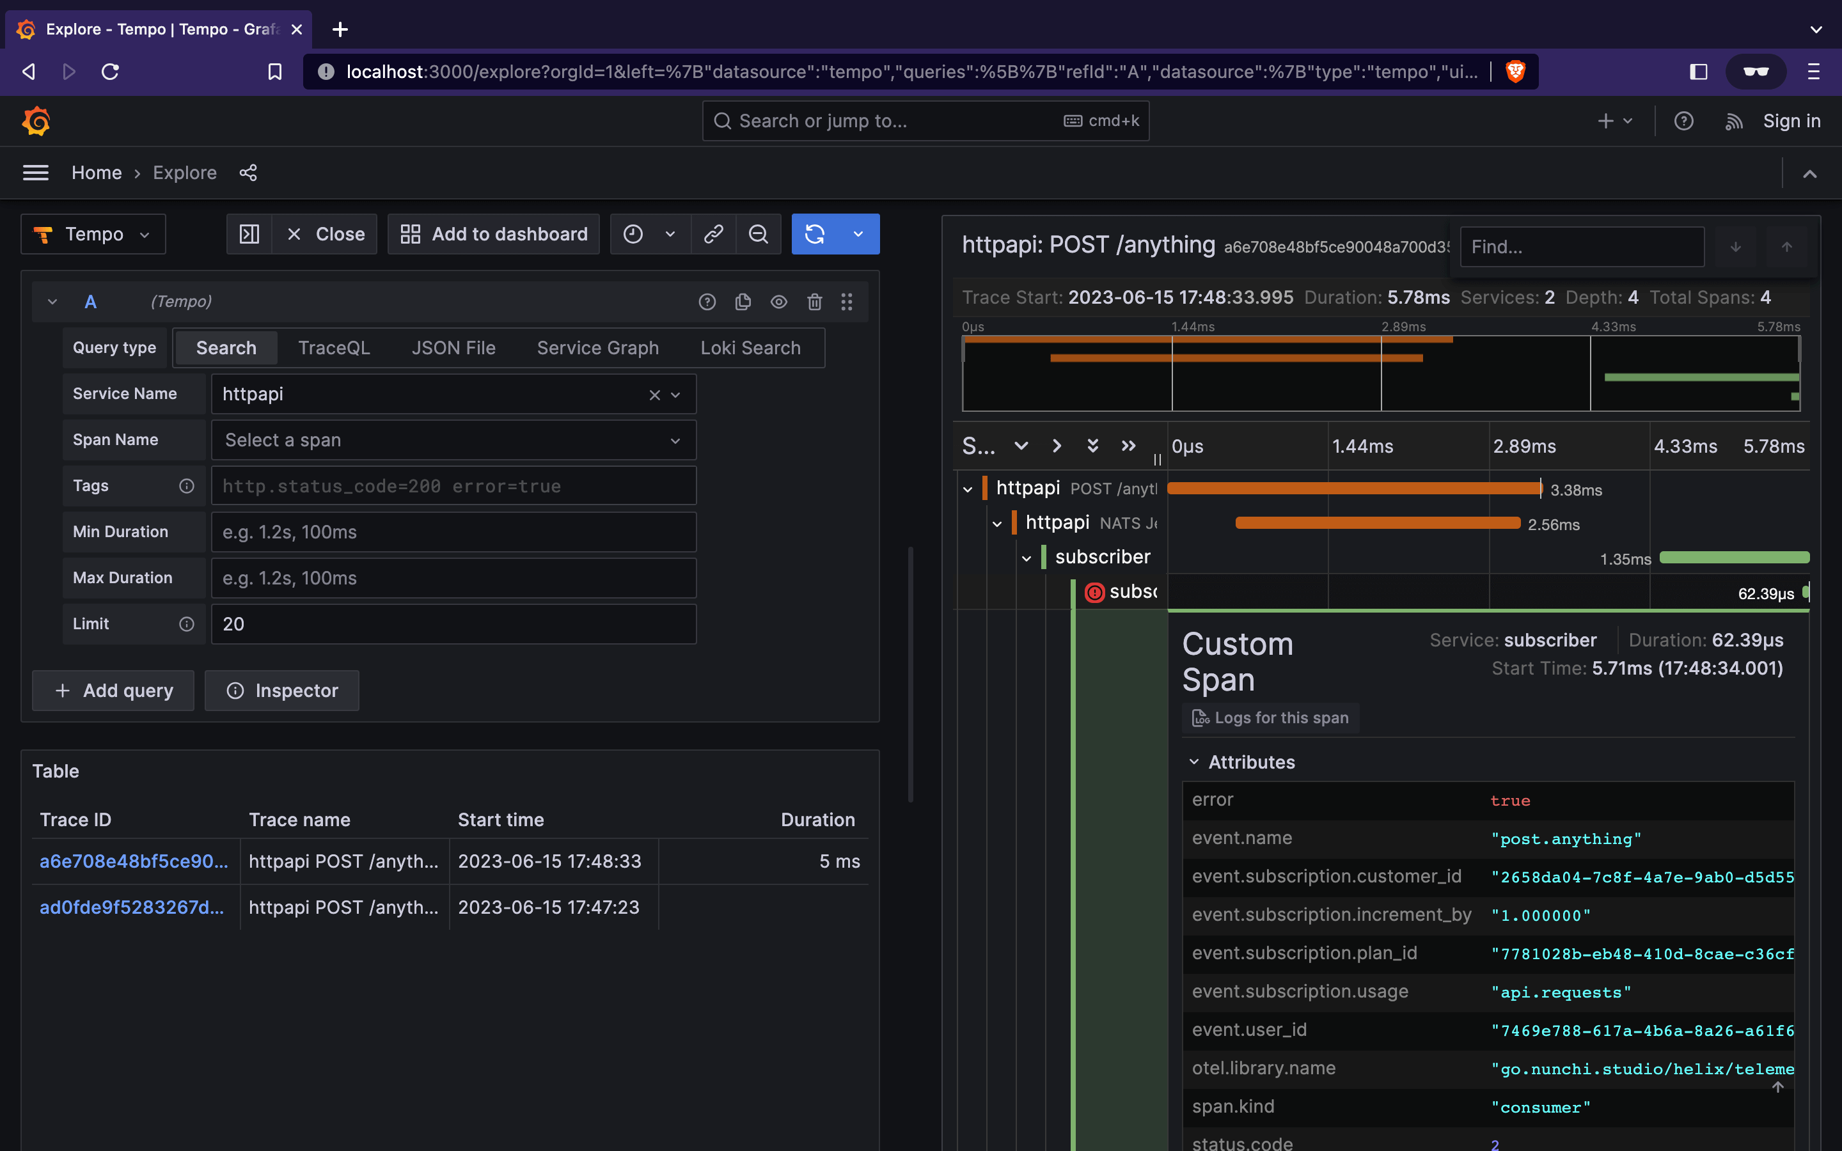The width and height of the screenshot is (1842, 1151).
Task: Click the share link icon in toolbar
Action: click(715, 233)
